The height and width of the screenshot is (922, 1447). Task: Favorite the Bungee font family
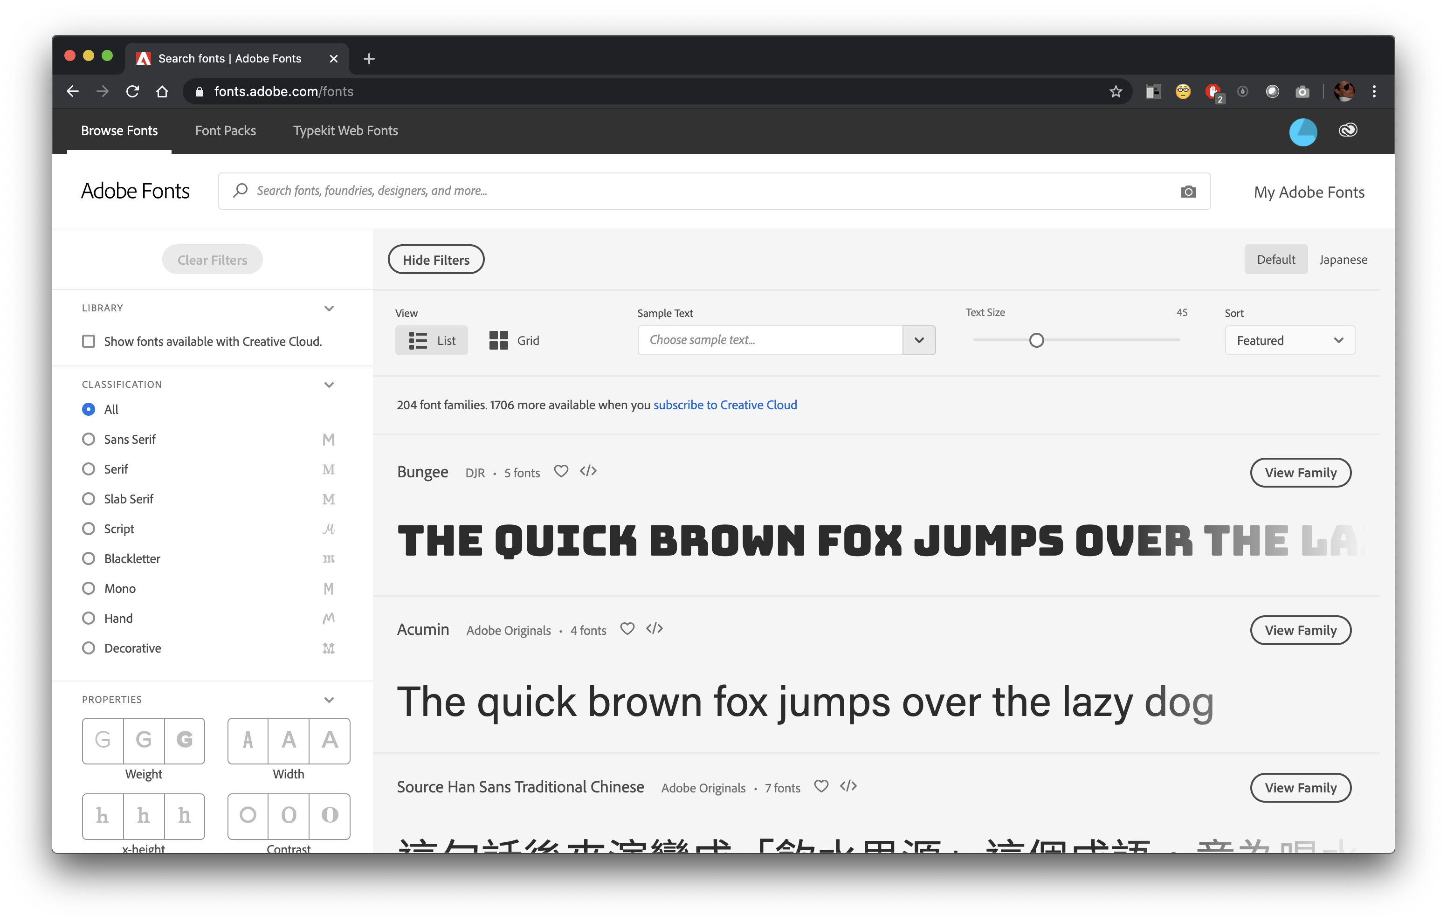pos(561,472)
